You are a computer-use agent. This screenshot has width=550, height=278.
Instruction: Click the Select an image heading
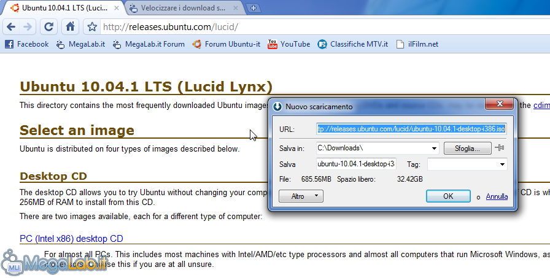point(77,130)
